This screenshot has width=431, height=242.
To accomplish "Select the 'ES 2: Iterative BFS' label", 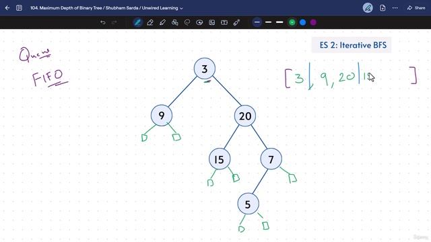I will click(x=352, y=45).
